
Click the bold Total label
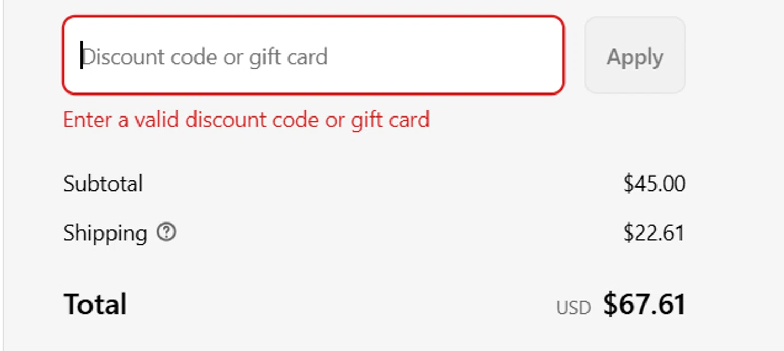point(95,305)
